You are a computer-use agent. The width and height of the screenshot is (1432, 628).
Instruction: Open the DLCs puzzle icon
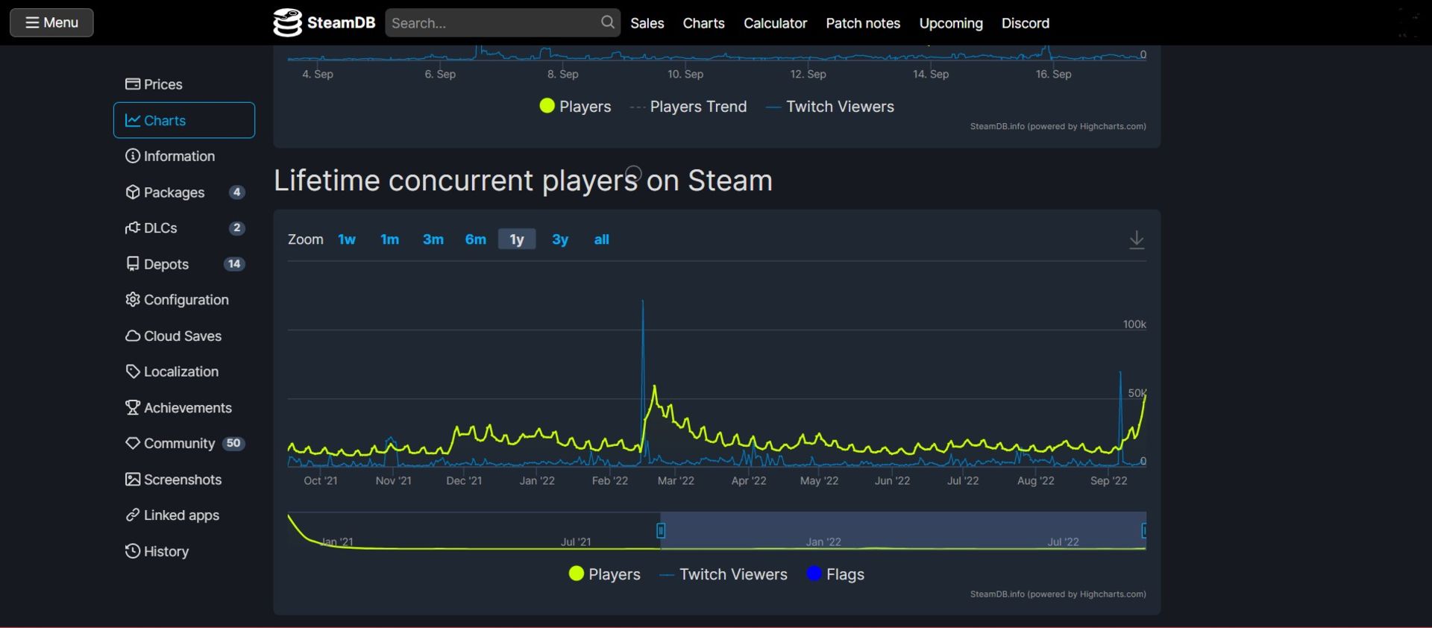coord(133,228)
